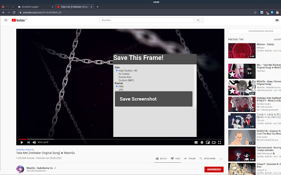Switch to theater mode
Viewport: 281px width, 175px height.
pyautogui.click(x=214, y=142)
